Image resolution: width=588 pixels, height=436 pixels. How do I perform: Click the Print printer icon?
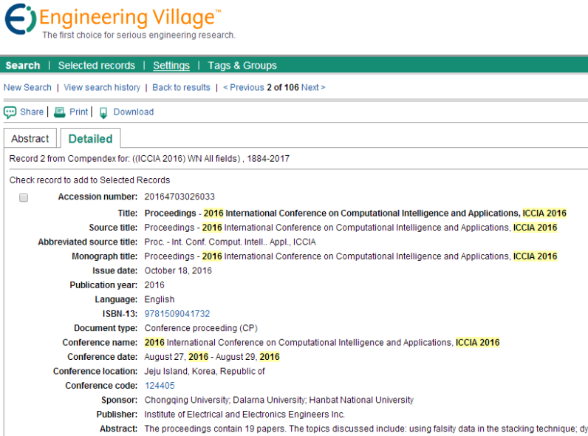pos(60,112)
